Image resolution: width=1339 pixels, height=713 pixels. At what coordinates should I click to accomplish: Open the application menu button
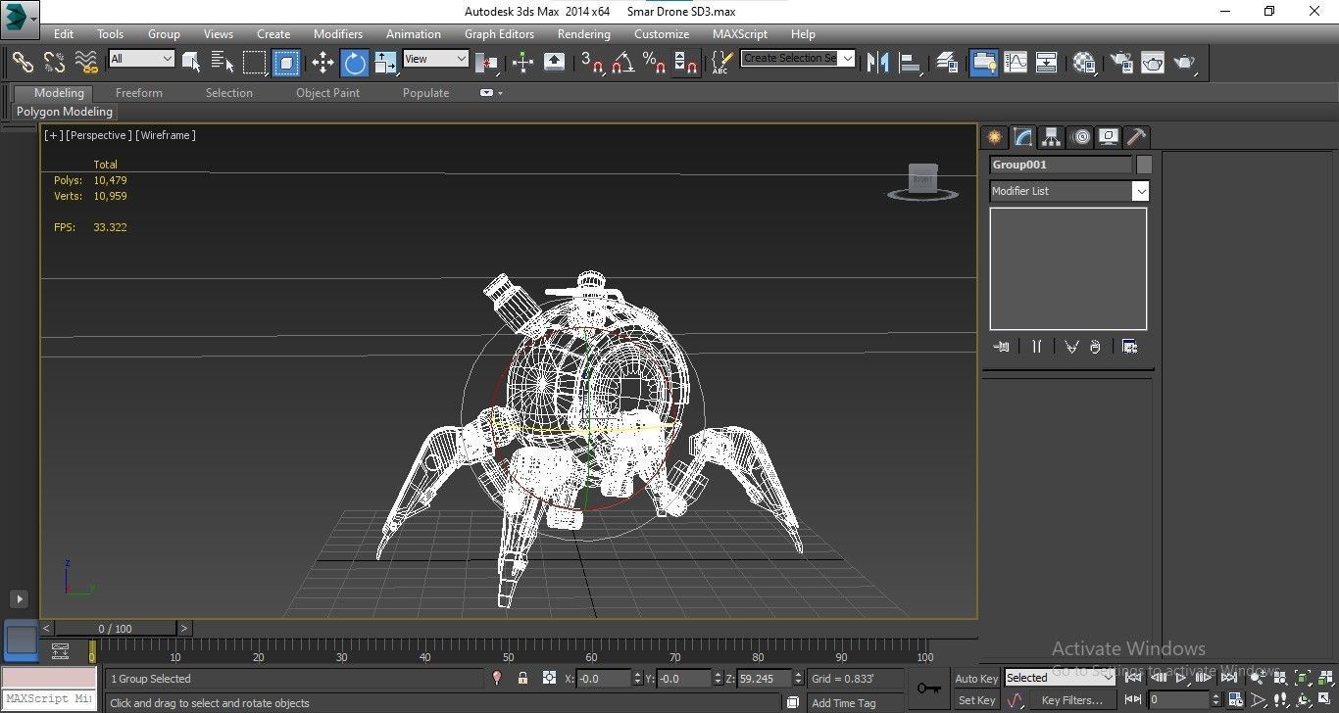coord(20,19)
